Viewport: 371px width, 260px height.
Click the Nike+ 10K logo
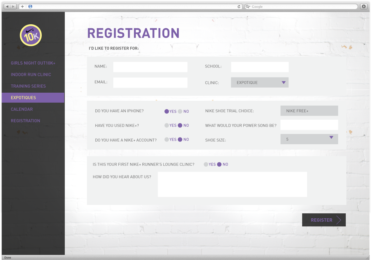[x=31, y=35]
